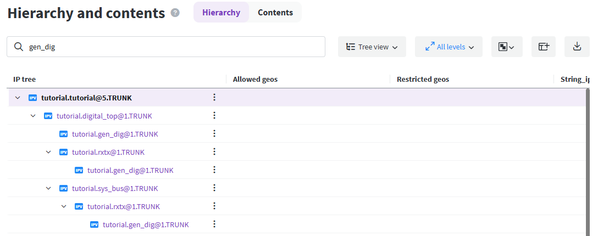Open options menu for tutorial.tutorial@5.TRUNK row

click(x=214, y=98)
